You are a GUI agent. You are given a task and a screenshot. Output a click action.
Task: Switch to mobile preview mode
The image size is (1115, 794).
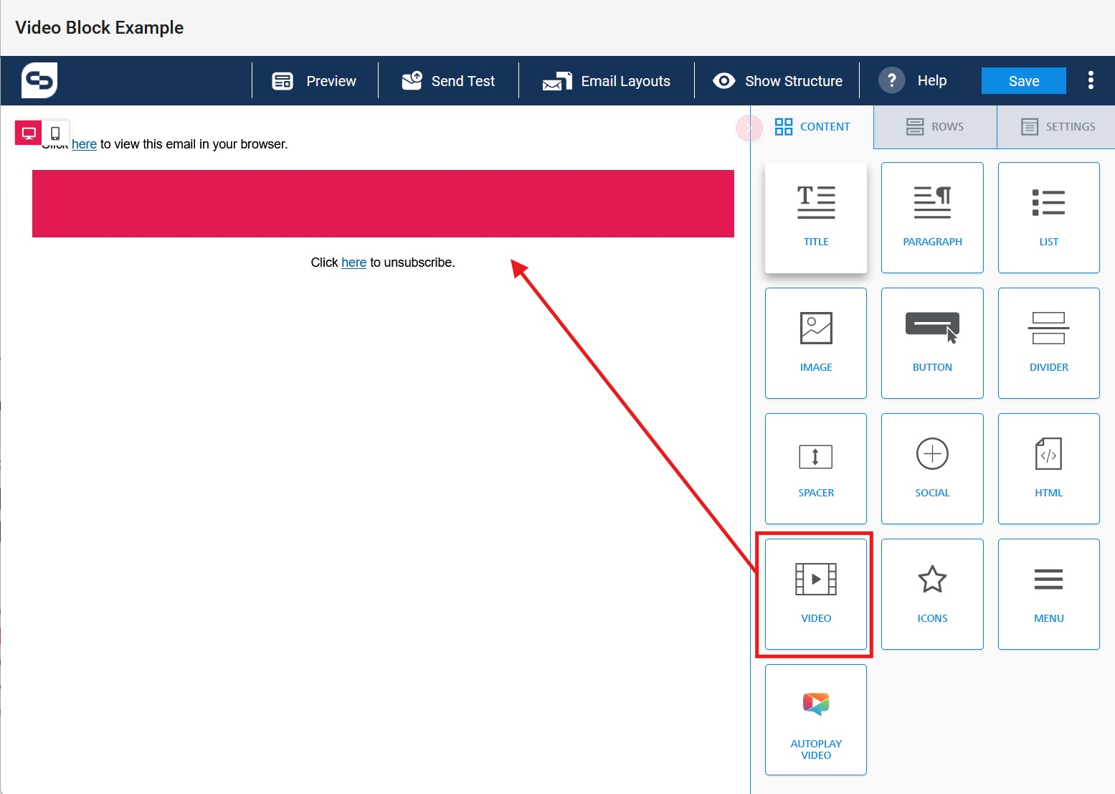coord(55,133)
